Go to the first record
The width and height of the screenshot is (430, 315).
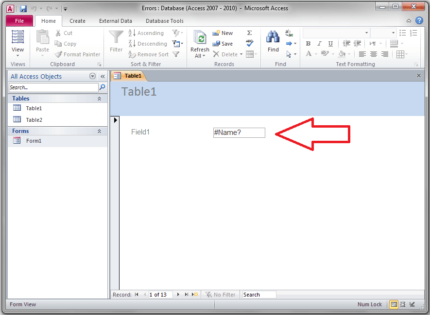[x=137, y=295]
